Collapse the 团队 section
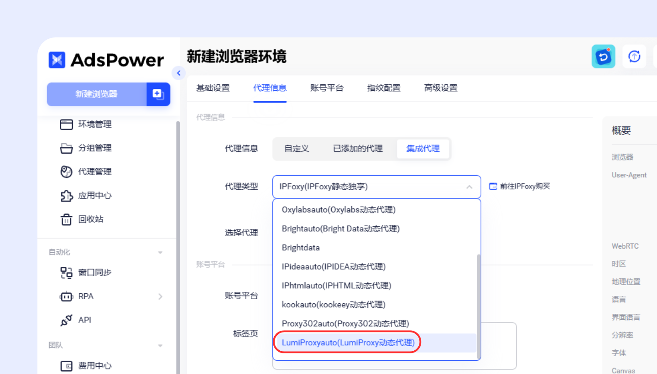 tap(160, 346)
